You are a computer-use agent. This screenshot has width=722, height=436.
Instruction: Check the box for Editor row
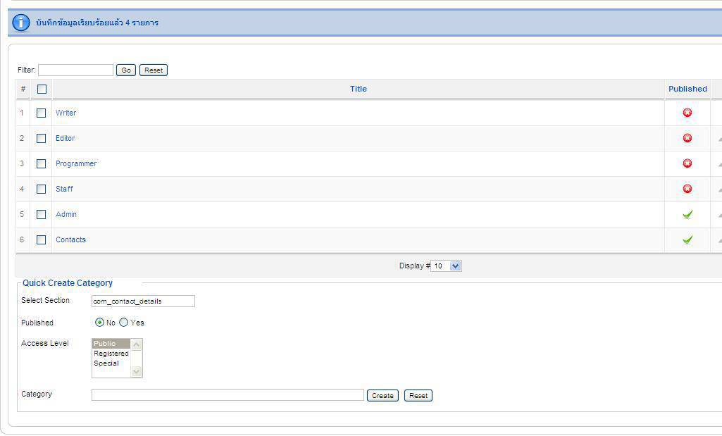pos(41,138)
